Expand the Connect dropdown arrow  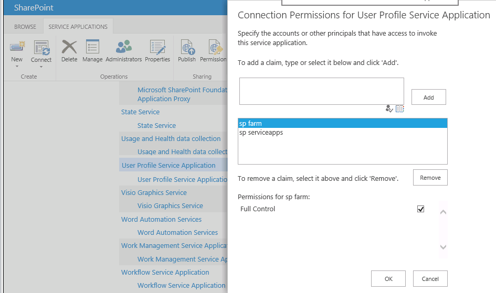(41, 67)
